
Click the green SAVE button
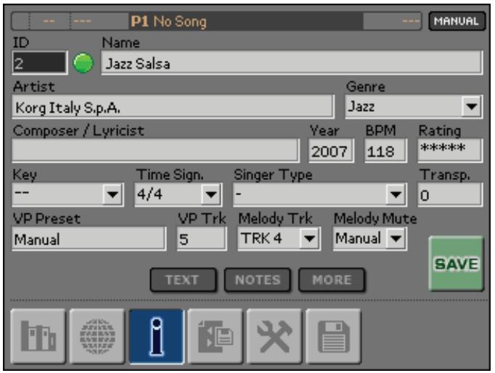[457, 263]
